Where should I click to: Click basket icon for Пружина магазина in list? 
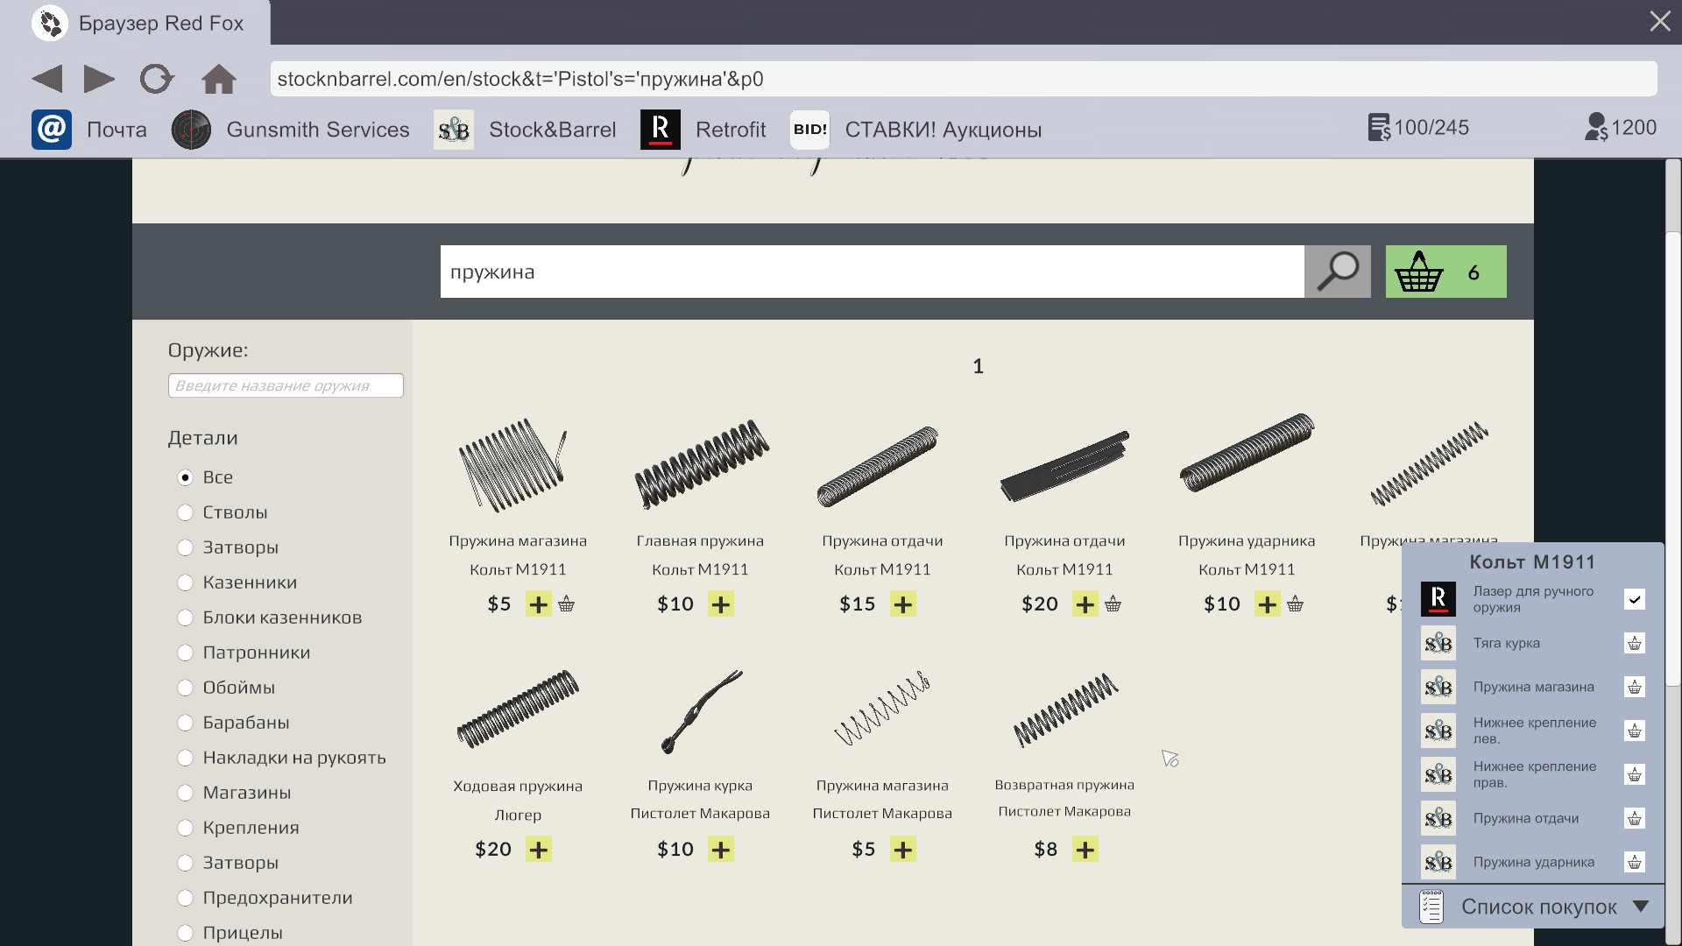[x=1635, y=687]
